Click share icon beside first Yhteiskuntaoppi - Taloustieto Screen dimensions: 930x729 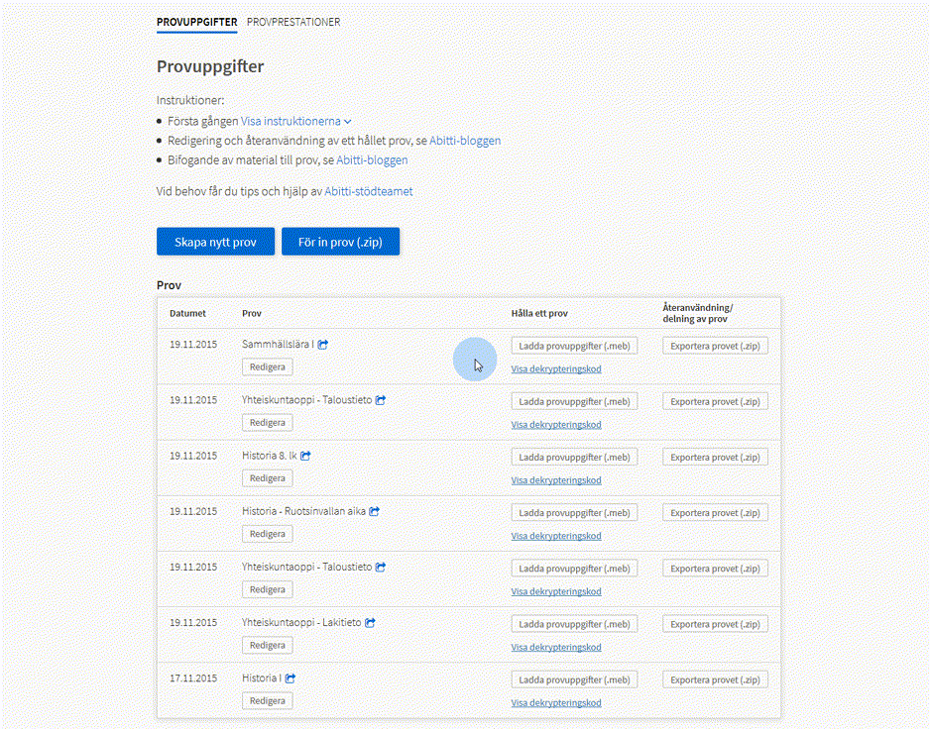(381, 400)
